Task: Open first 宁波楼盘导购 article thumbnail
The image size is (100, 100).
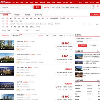Action: click(79, 56)
